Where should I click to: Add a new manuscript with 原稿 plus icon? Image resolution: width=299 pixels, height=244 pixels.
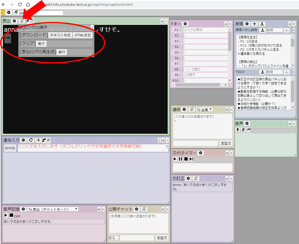pos(254,24)
